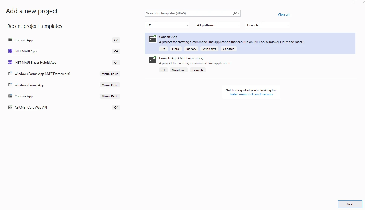Click the .NET MAUI App icon
This screenshot has height=210, width=365.
(x=10, y=51)
